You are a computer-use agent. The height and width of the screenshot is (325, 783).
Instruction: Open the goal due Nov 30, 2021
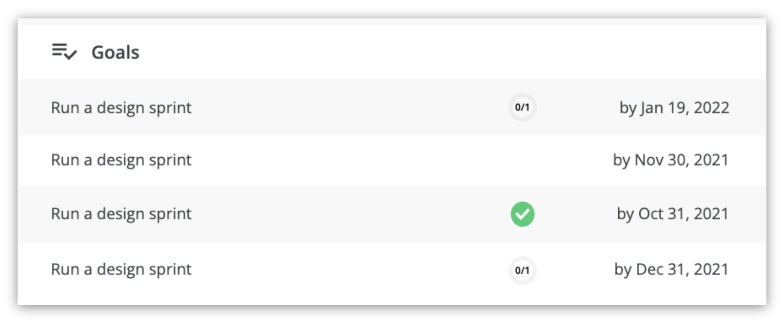[x=391, y=160]
